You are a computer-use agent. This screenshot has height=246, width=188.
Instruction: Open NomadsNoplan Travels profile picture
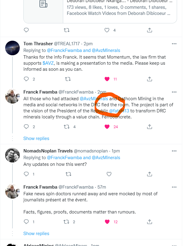click(x=13, y=155)
